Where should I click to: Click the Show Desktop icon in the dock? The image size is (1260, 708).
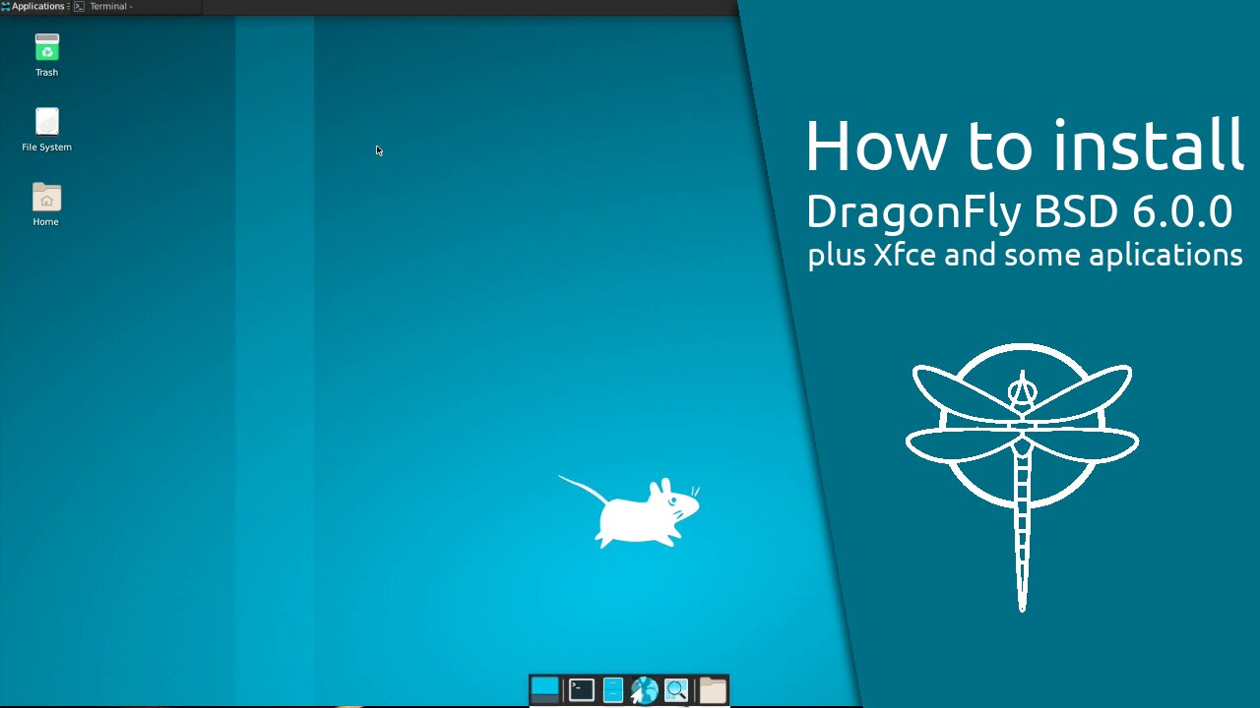544,689
